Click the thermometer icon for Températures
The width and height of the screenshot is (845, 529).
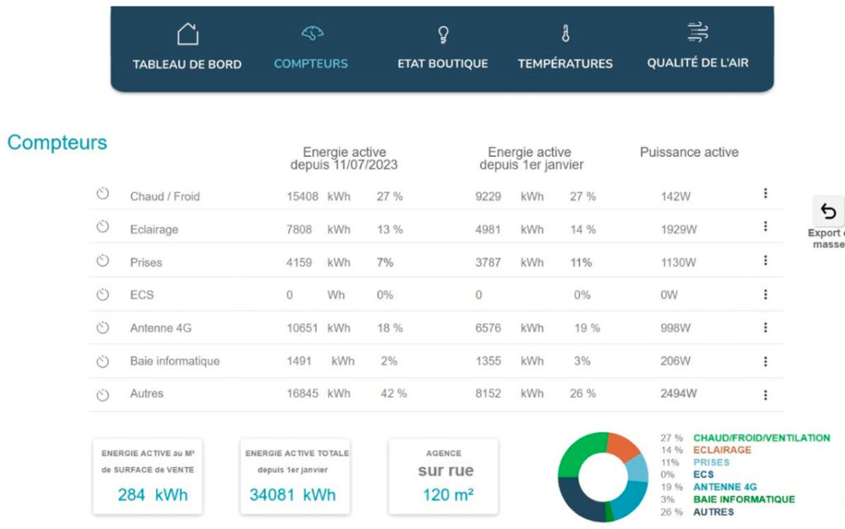click(565, 34)
